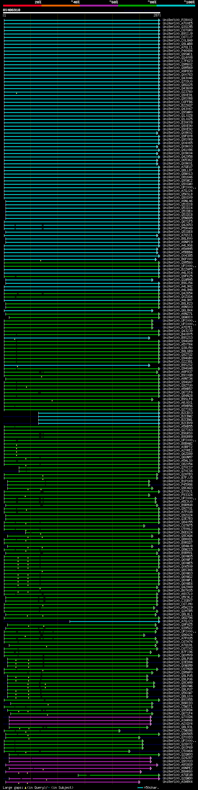This screenshot has width=198, height=790.
Task: Click the query end position 287
Action: point(156,15)
